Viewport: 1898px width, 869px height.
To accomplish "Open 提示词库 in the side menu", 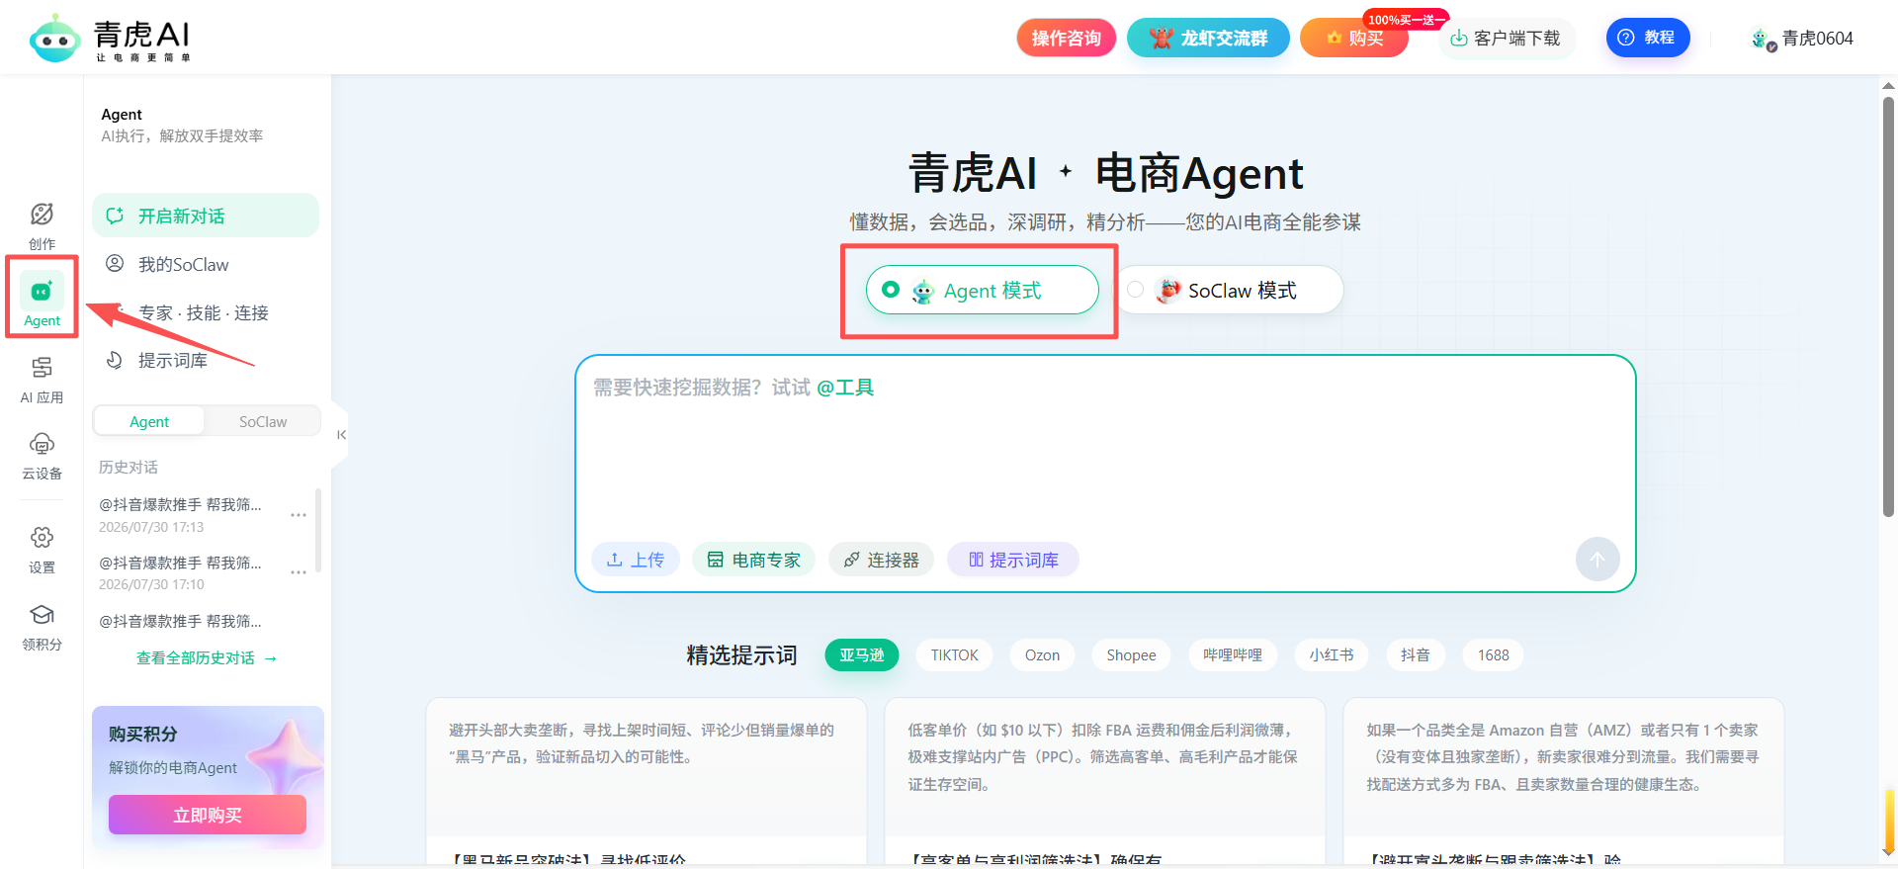I will [x=206, y=360].
